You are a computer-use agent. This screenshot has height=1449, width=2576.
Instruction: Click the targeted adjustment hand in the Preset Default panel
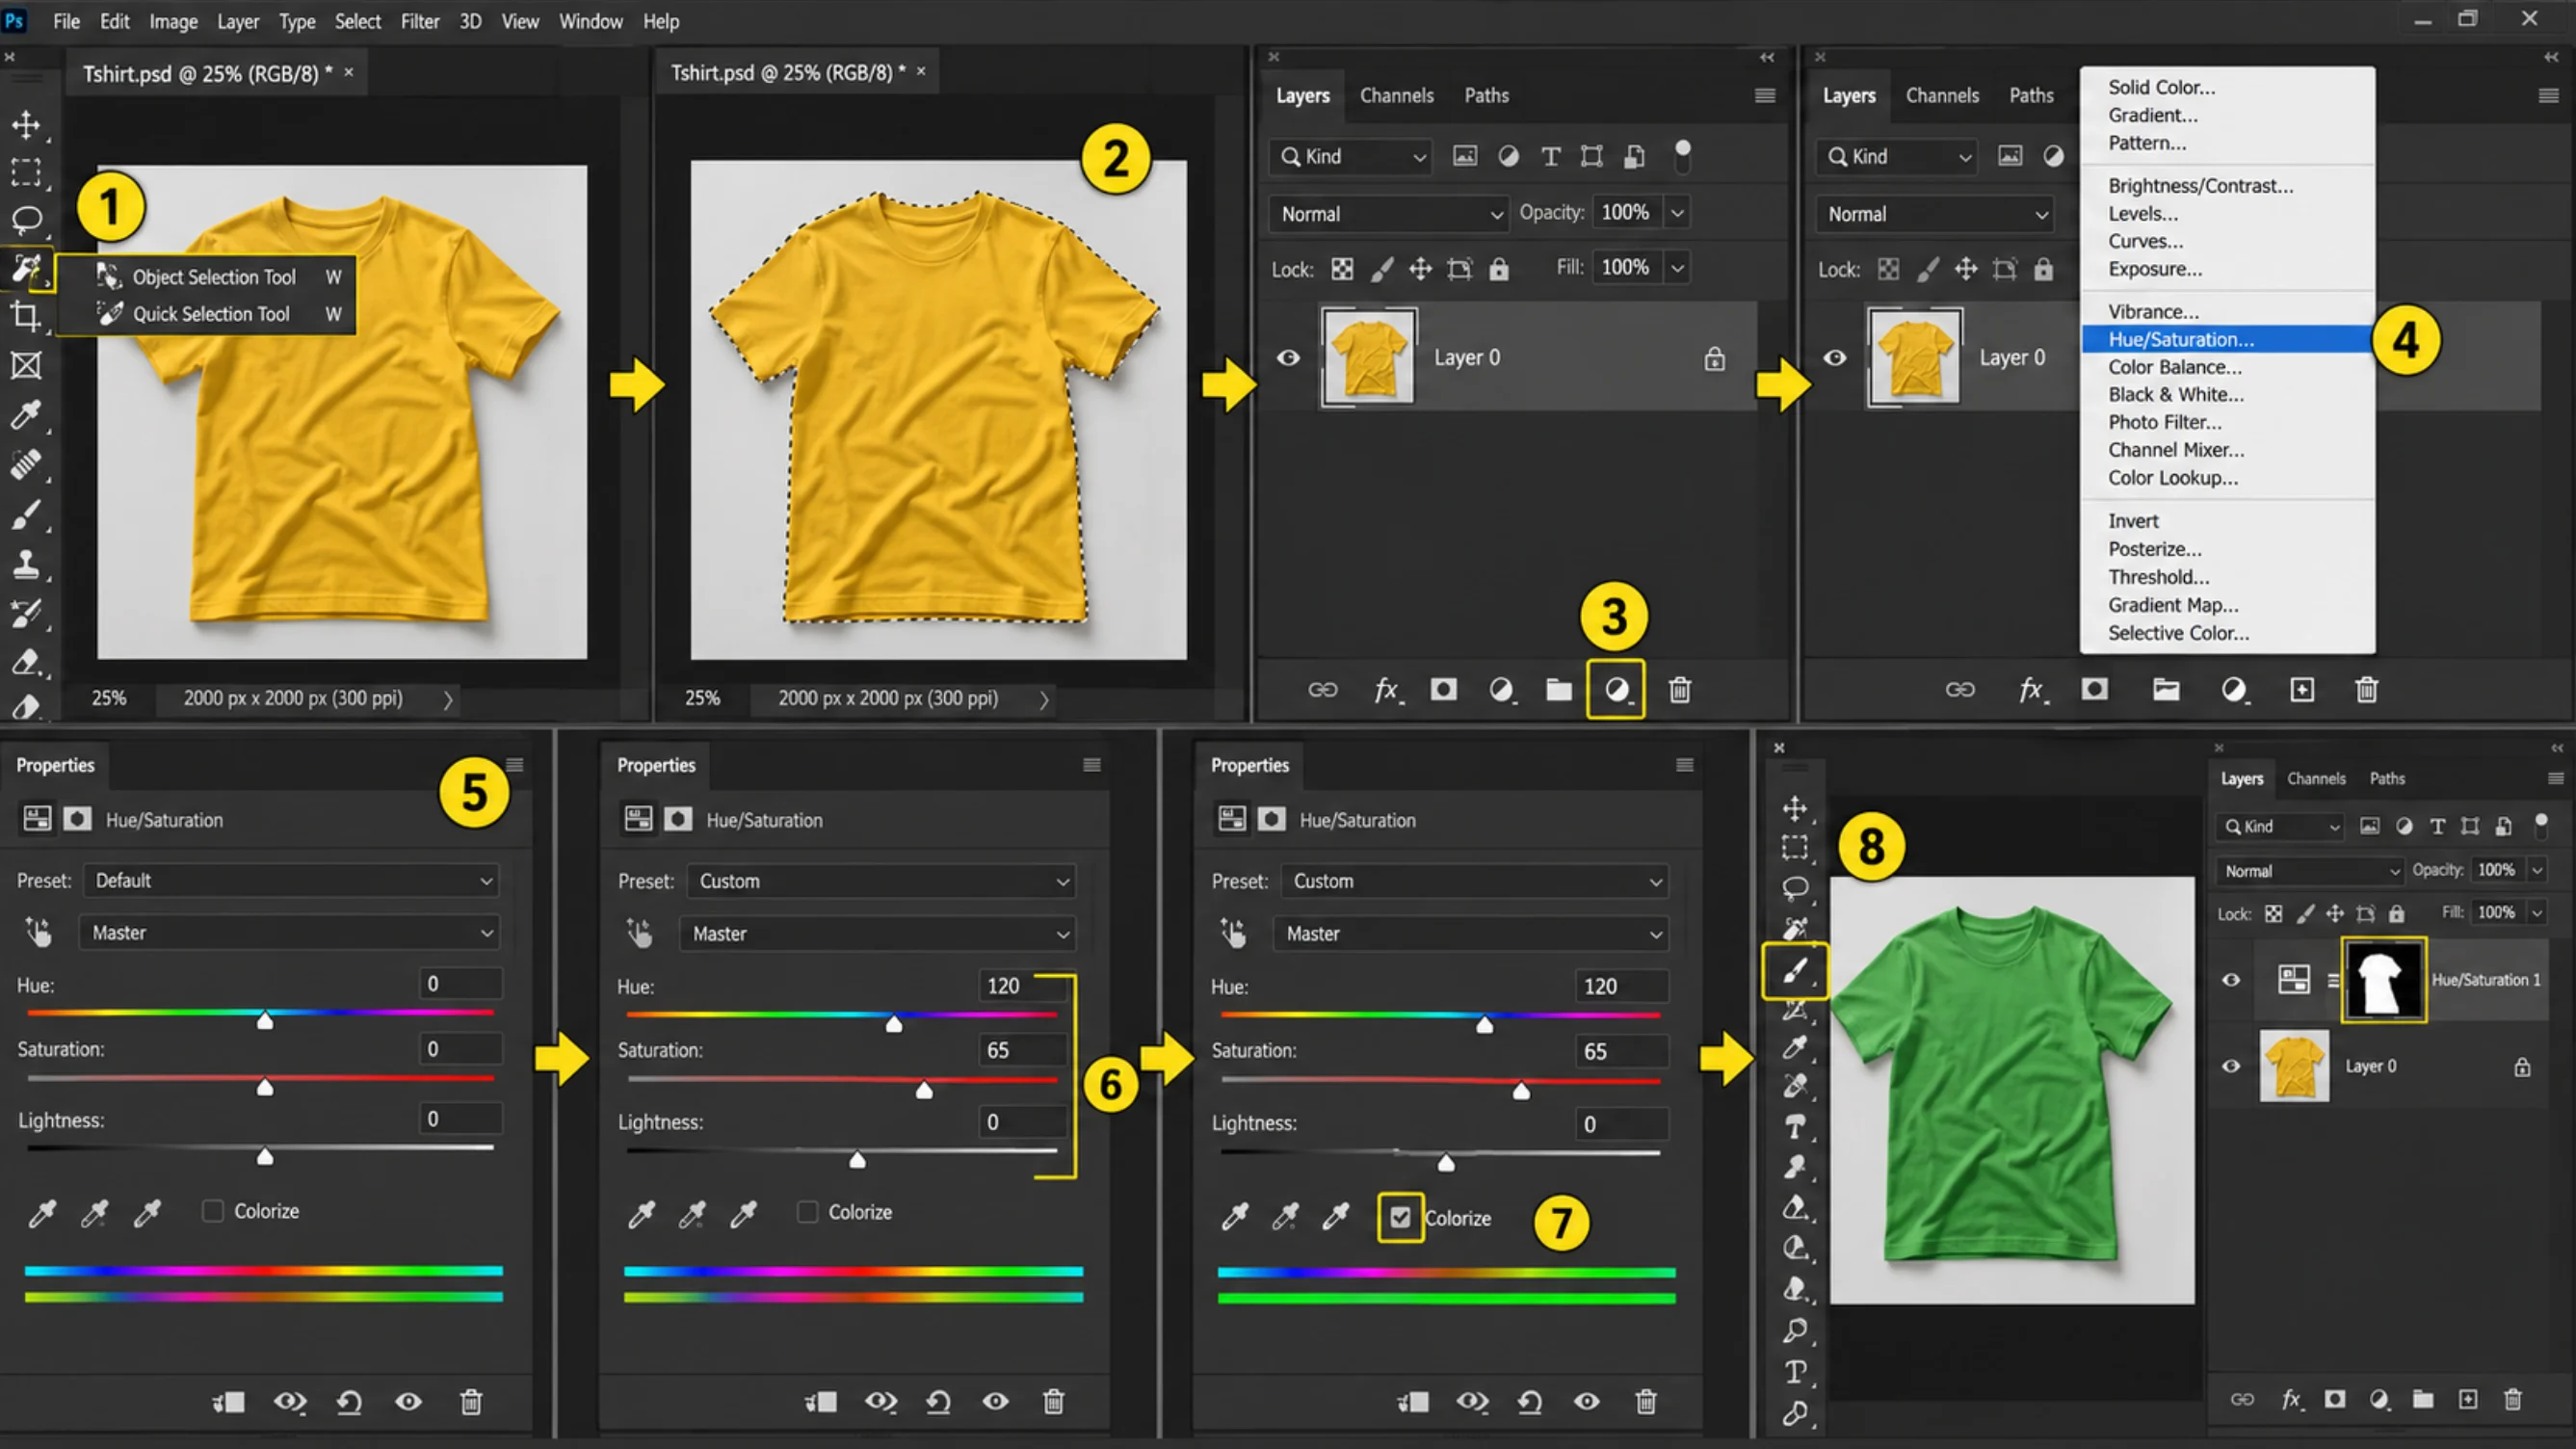click(38, 932)
